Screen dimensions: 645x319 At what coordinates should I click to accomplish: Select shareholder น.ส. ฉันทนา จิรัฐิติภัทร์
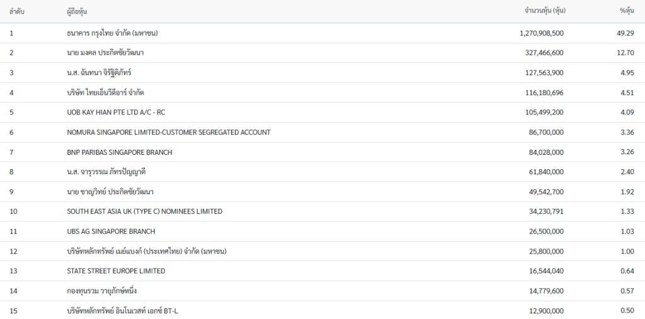[99, 73]
